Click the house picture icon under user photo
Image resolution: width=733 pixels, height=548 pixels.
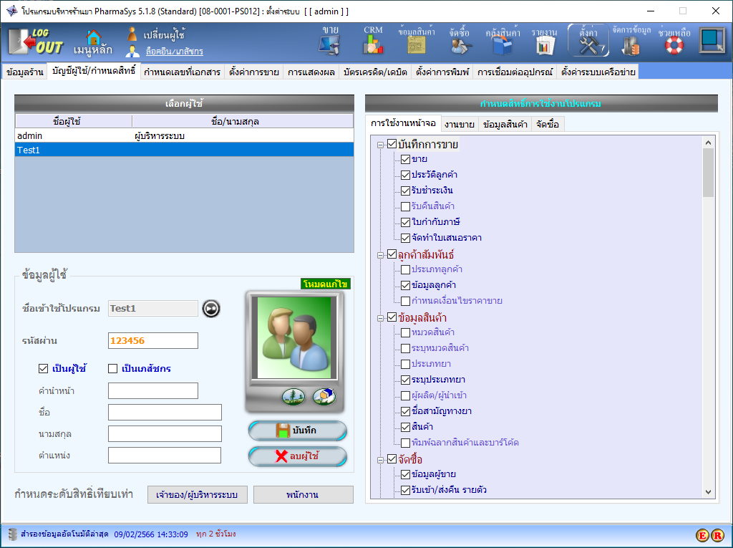[324, 397]
